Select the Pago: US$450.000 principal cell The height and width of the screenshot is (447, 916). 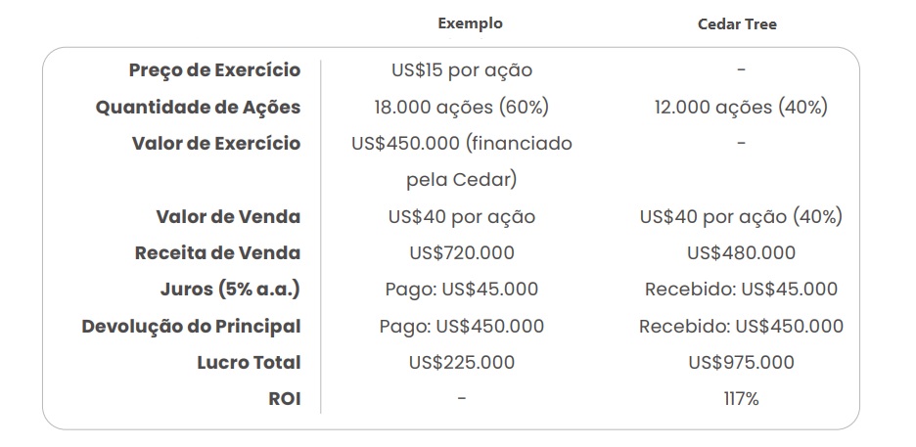[461, 326]
